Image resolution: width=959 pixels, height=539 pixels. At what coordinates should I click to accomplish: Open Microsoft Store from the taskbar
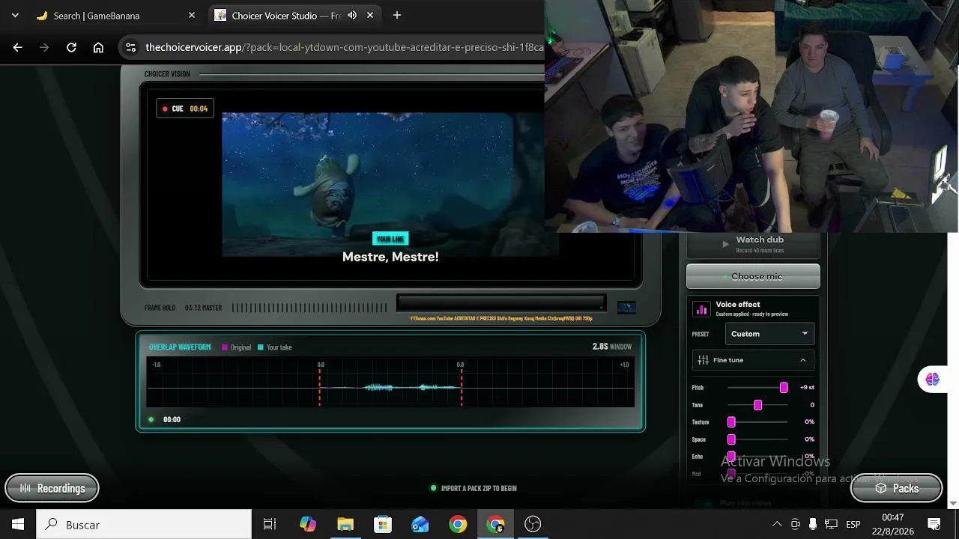coord(383,524)
